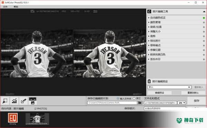207x128 pixels.
Task: Open the jpg file format dropdown
Action: pyautogui.click(x=182, y=103)
